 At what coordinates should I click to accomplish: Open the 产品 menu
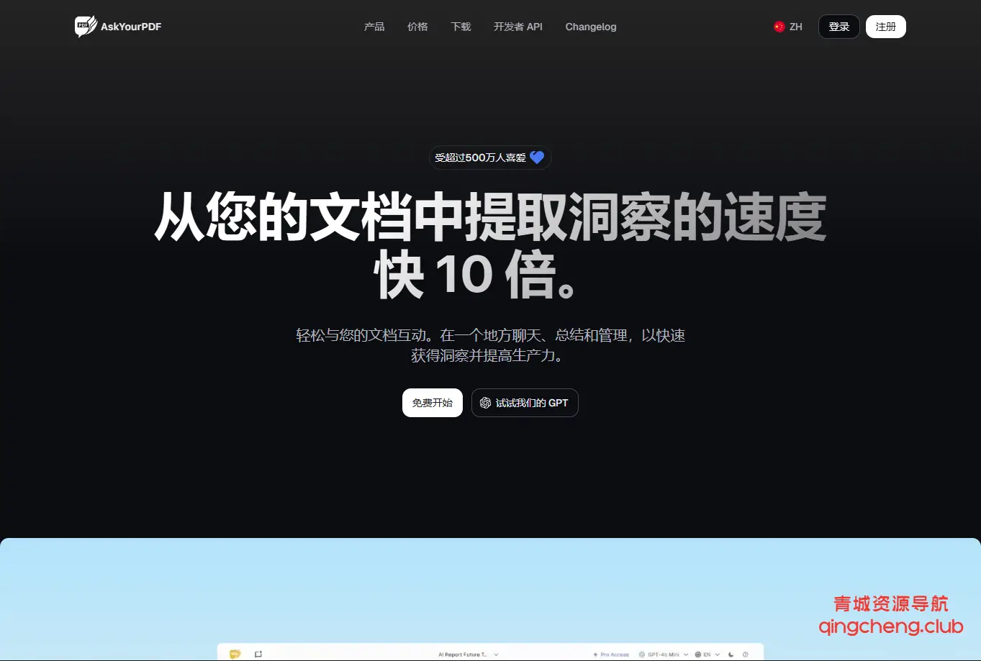[x=374, y=27]
